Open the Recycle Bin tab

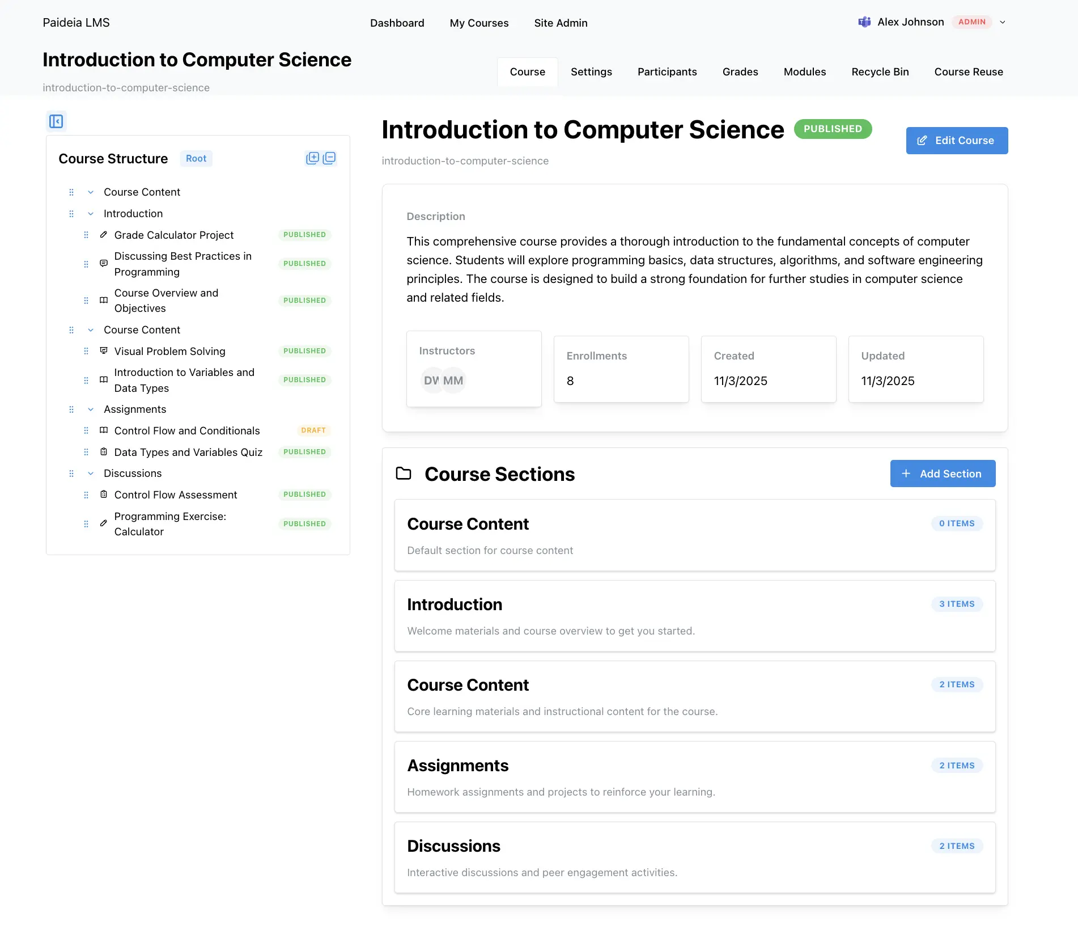coord(880,72)
